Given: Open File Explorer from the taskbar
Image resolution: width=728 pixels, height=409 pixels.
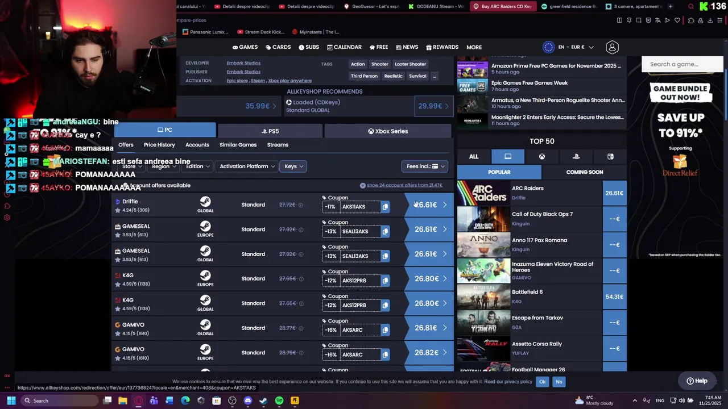Looking at the screenshot, I should [x=122, y=400].
